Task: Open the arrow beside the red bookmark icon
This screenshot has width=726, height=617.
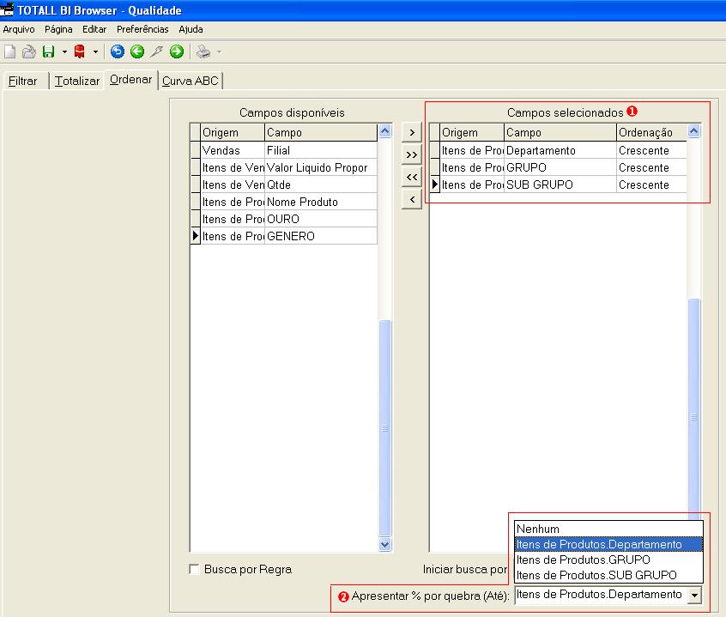Action: click(x=95, y=51)
